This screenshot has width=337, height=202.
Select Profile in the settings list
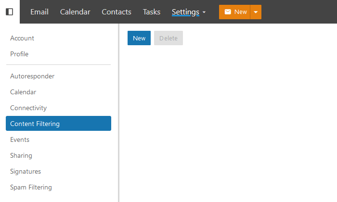[19, 54]
